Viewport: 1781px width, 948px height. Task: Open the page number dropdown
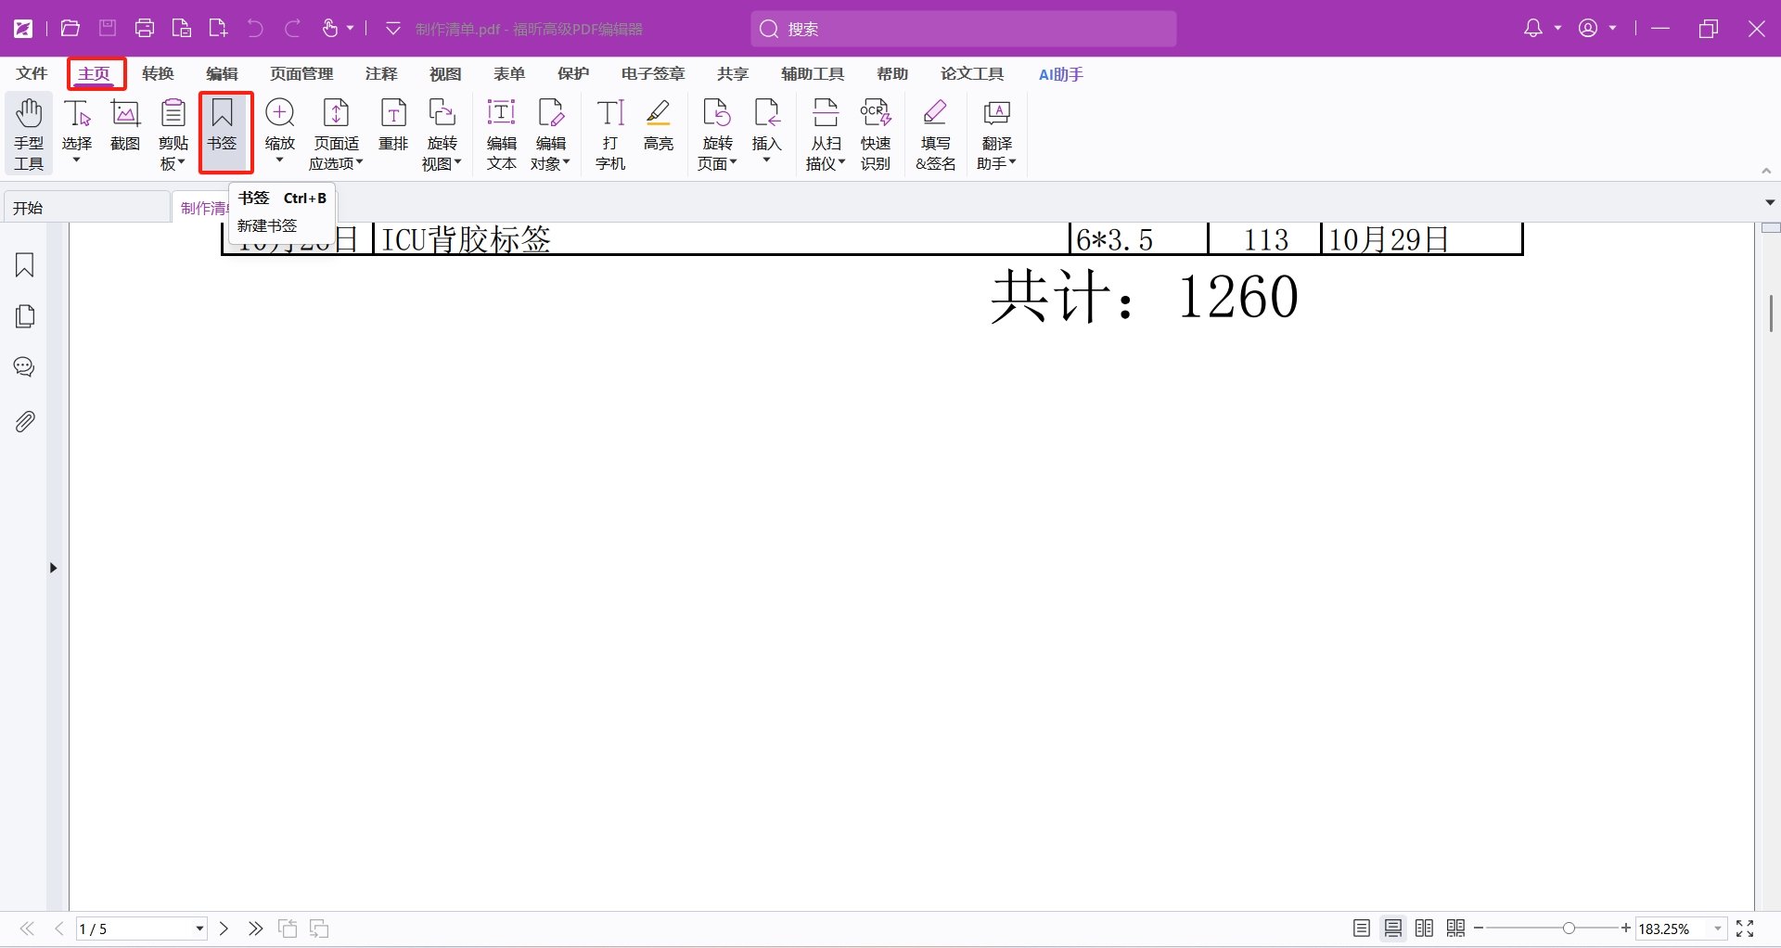199,929
